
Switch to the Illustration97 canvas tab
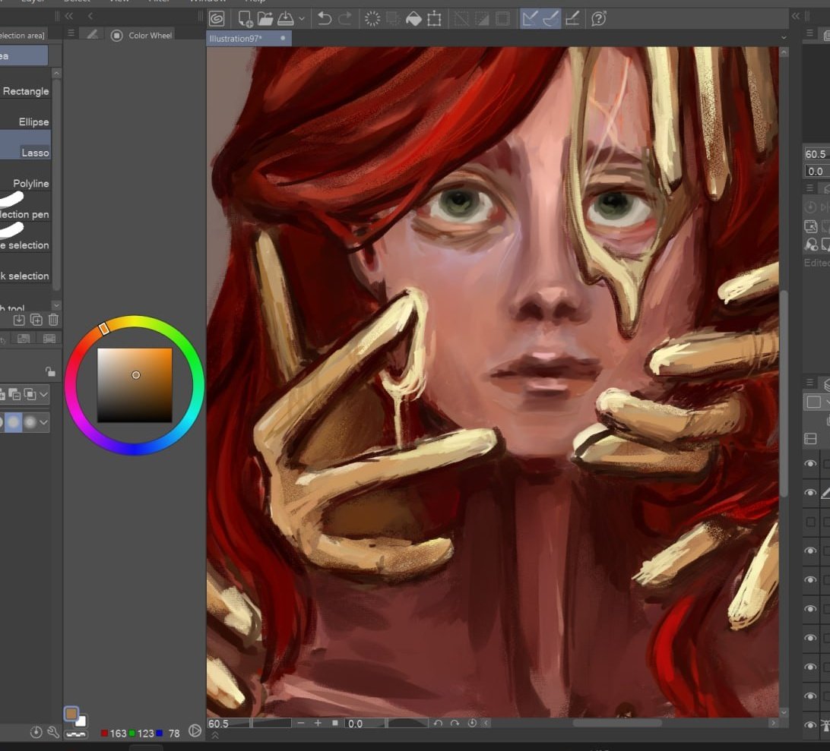249,39
